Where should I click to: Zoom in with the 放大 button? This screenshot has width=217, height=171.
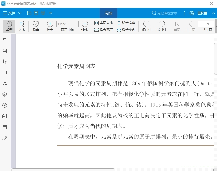50,26
